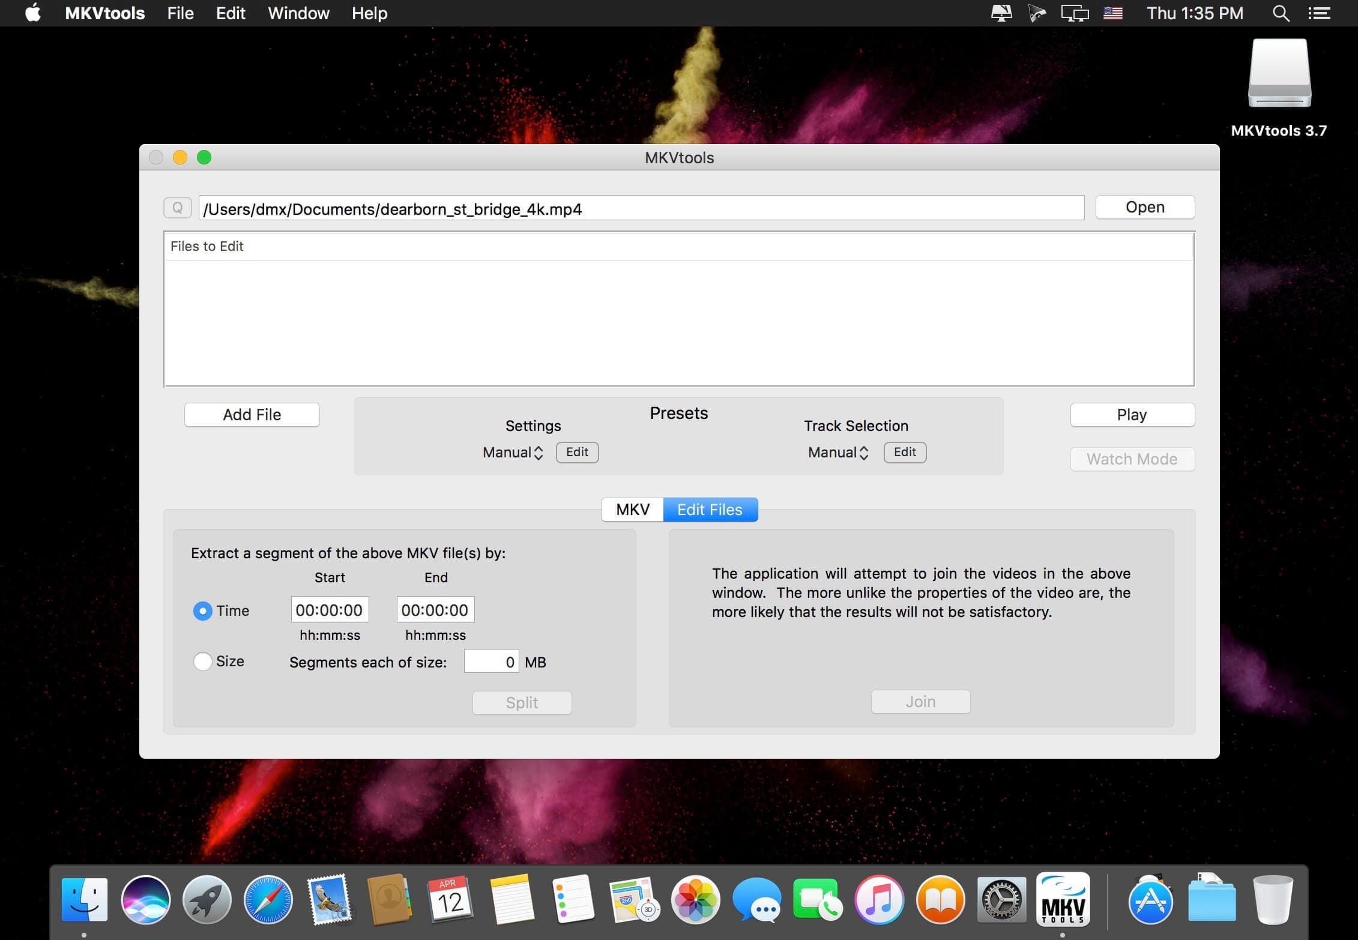Open Spotlight search in the menu bar
This screenshot has height=940, width=1358.
tap(1281, 13)
